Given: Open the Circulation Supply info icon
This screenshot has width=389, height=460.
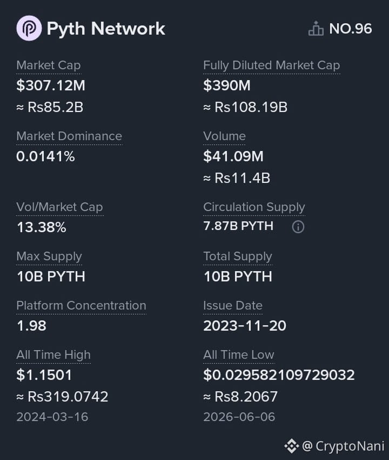Looking at the screenshot, I should pyautogui.click(x=298, y=227).
